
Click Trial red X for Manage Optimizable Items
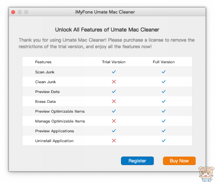pyautogui.click(x=114, y=121)
